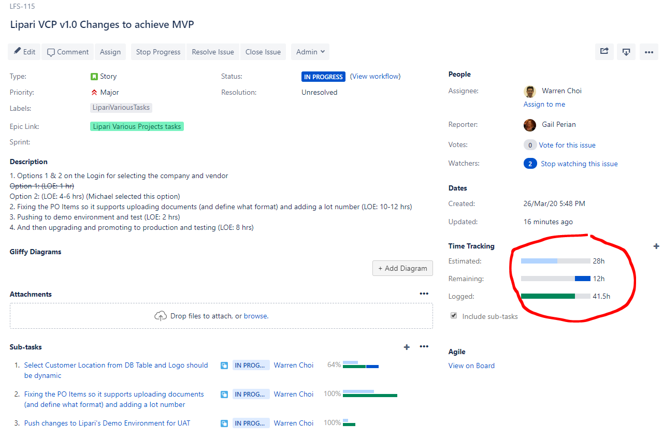This screenshot has height=438, width=663.
Task: Open the View workflow link
Action: click(x=376, y=76)
